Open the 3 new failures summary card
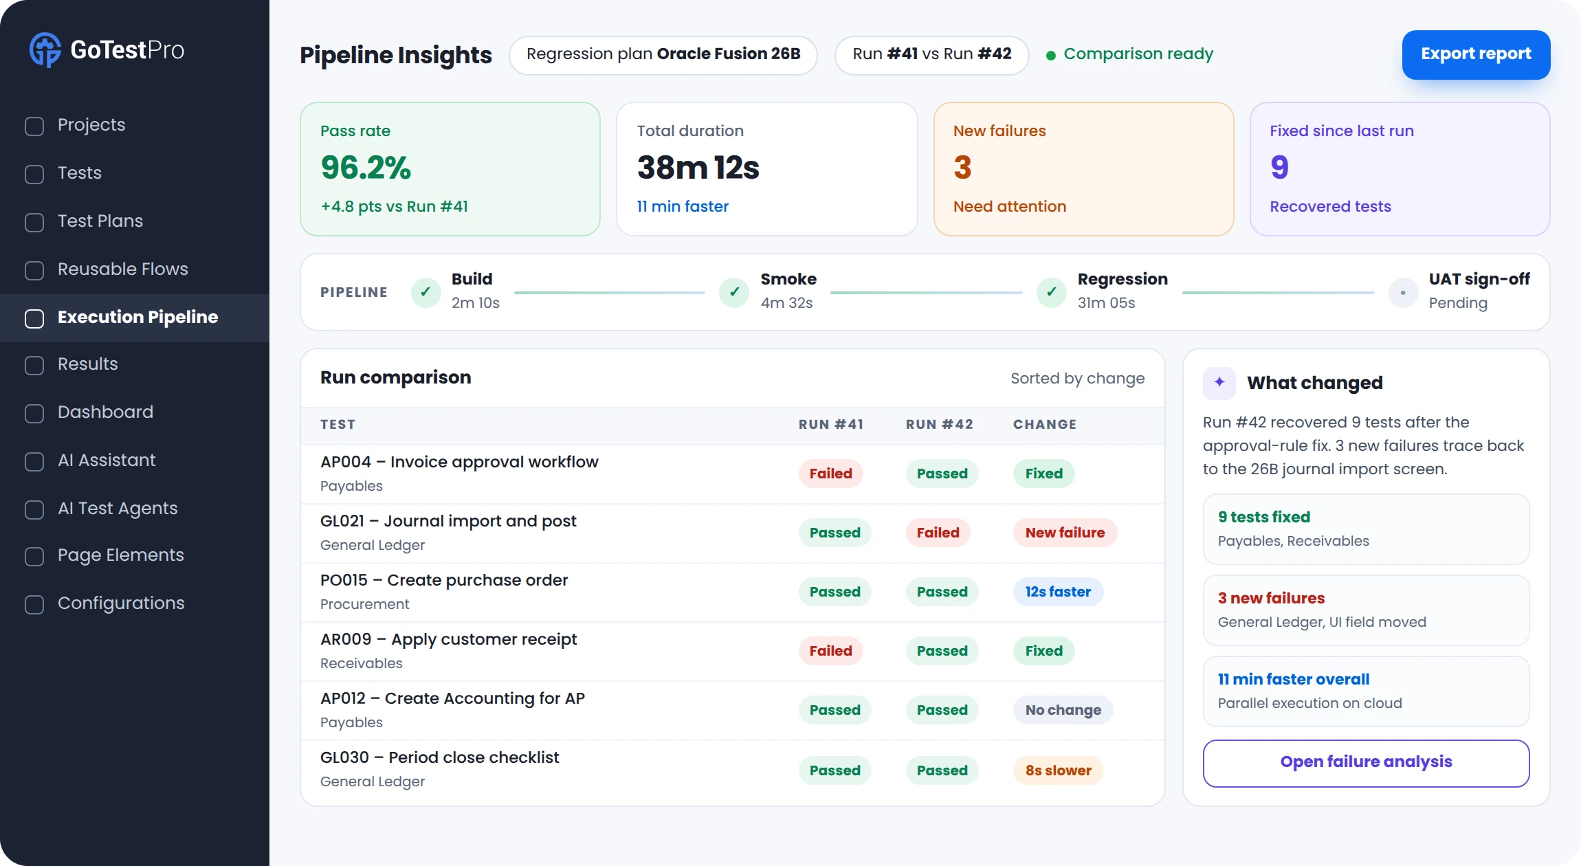Image resolution: width=1581 pixels, height=866 pixels. point(1366,610)
